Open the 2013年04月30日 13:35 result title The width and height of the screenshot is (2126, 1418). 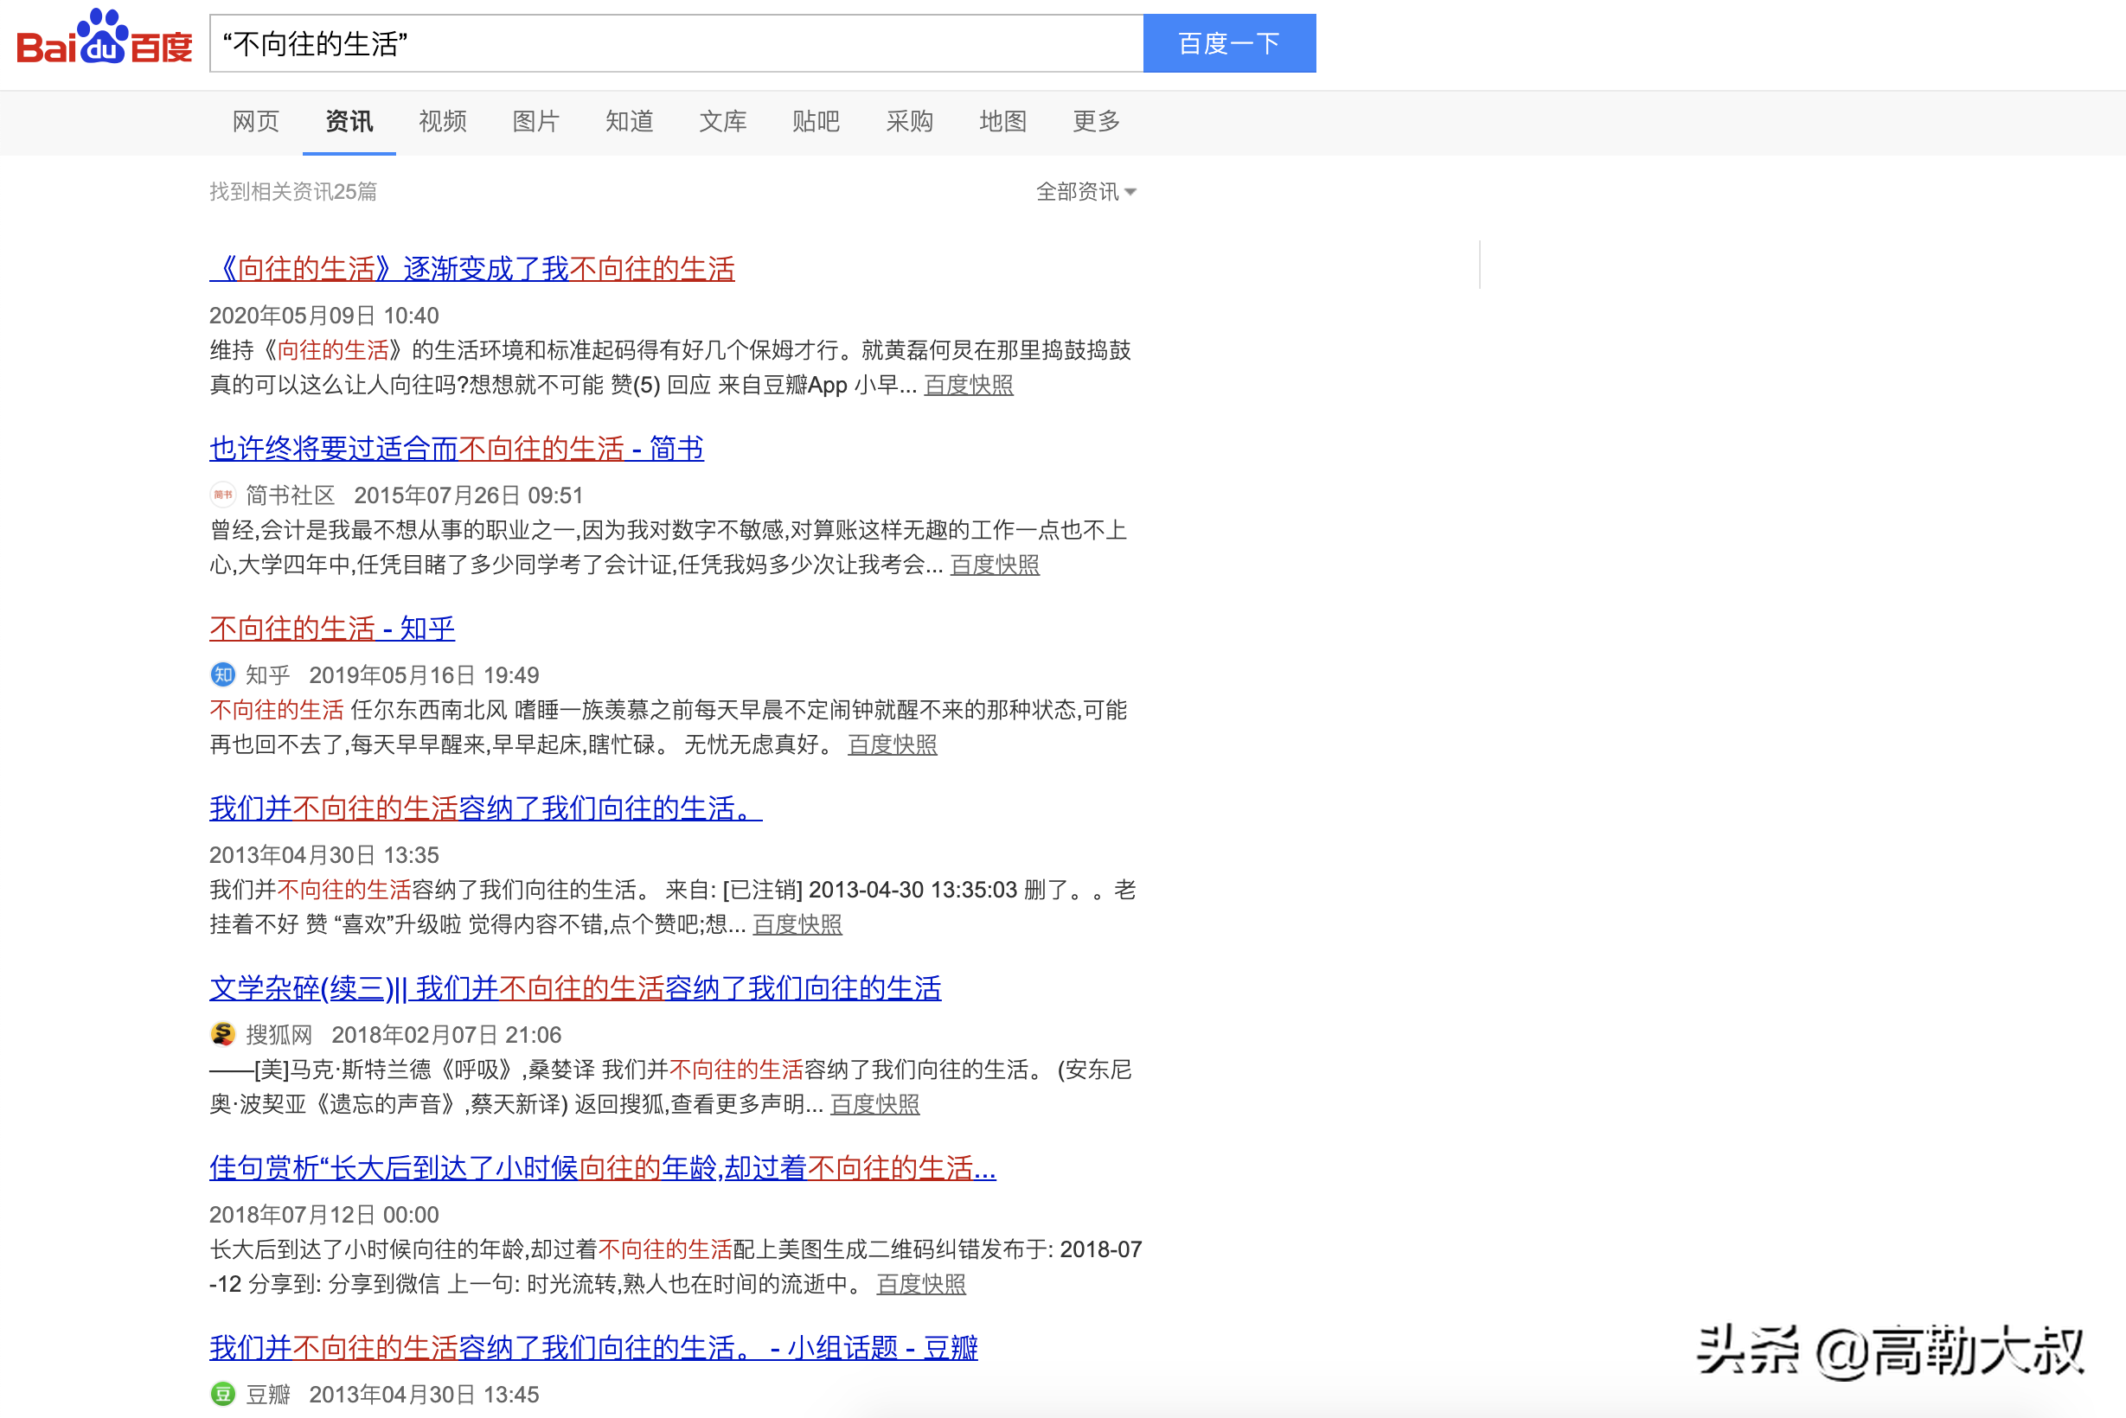coord(486,808)
